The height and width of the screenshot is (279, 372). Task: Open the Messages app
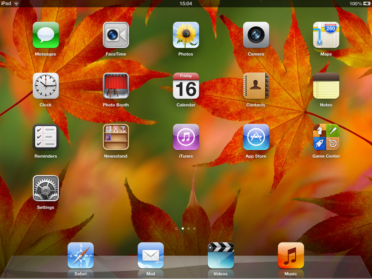pos(46,35)
